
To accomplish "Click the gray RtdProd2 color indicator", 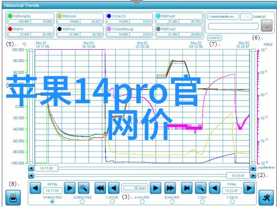I will (158, 29).
